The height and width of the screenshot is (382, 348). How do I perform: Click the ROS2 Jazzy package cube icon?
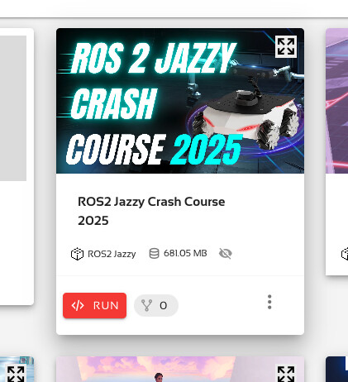[x=77, y=254]
